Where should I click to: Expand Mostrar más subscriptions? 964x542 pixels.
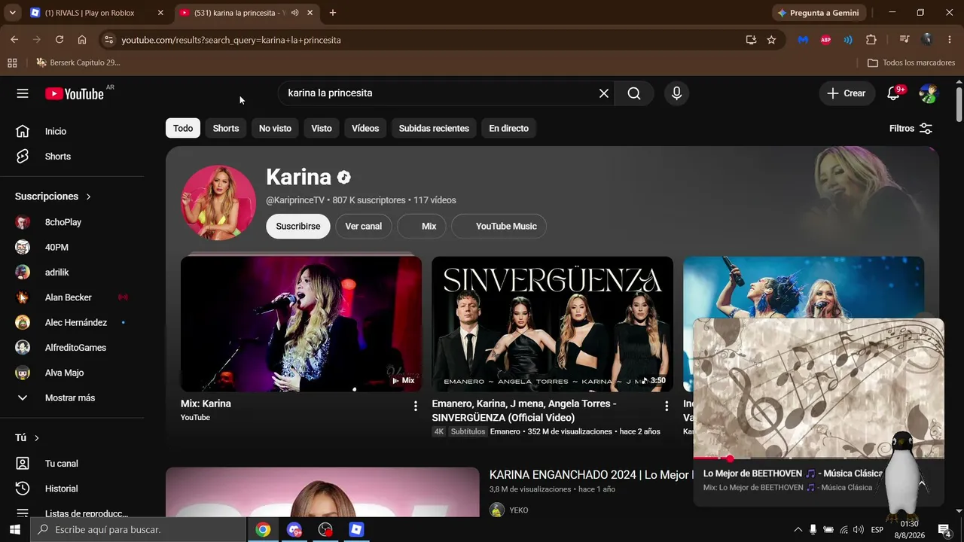[x=72, y=397]
